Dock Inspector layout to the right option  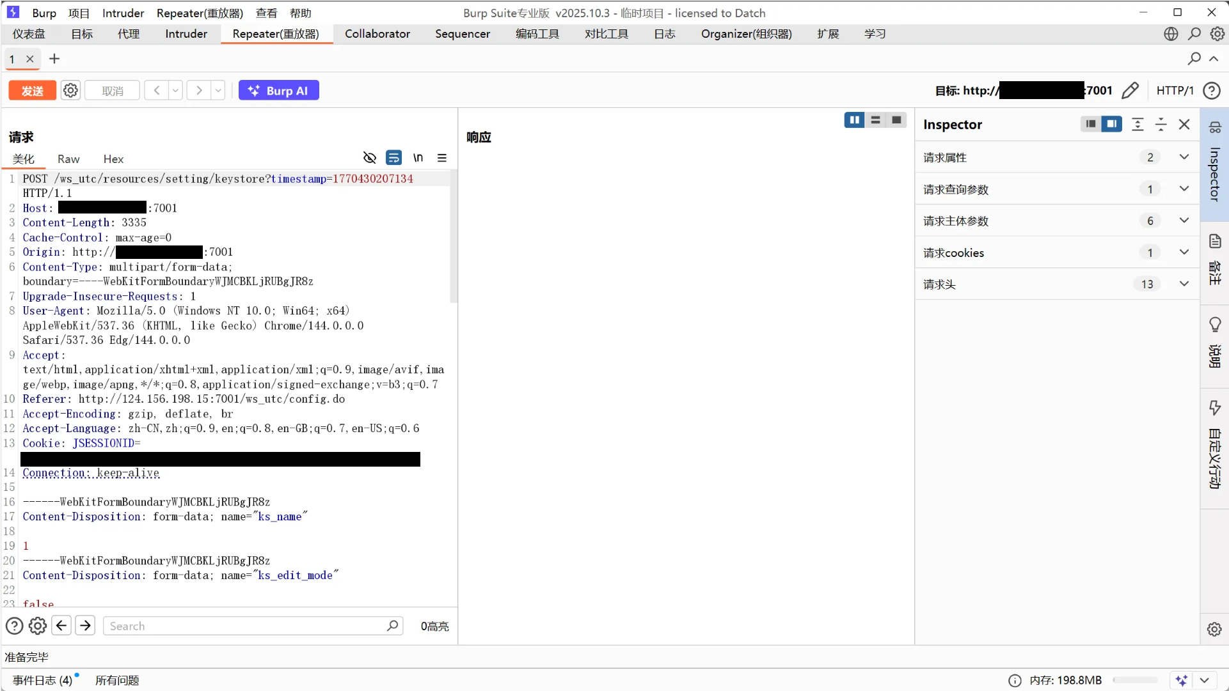(x=1112, y=124)
